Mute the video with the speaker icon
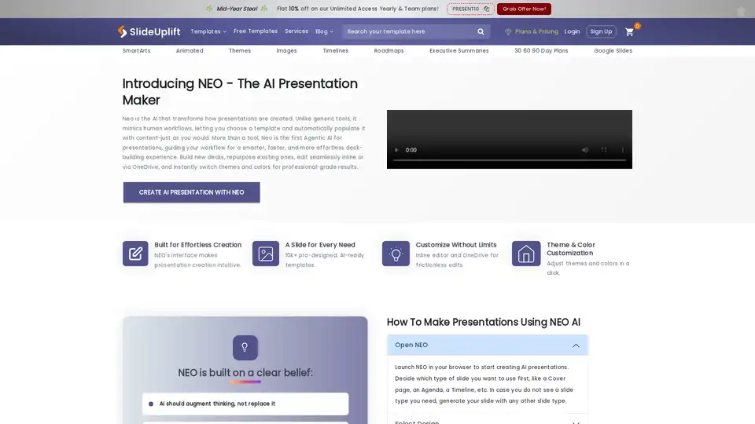 pyautogui.click(x=585, y=150)
